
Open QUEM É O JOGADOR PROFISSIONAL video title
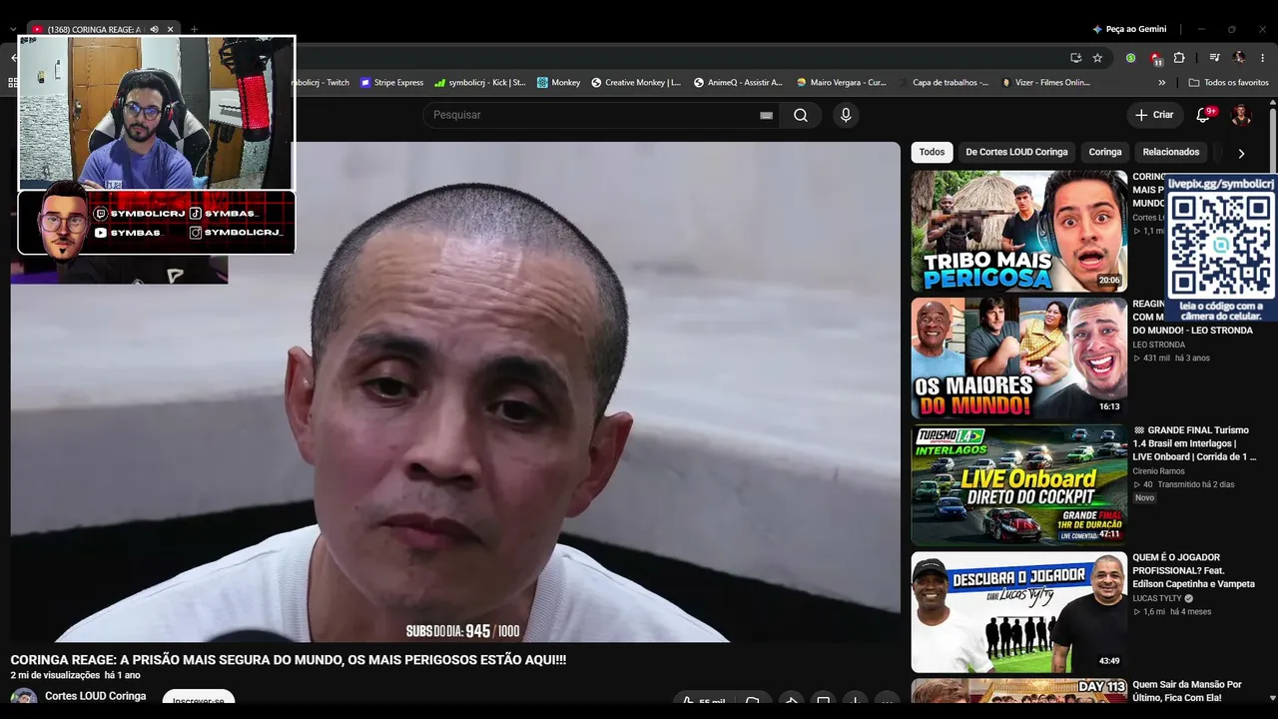1194,570
